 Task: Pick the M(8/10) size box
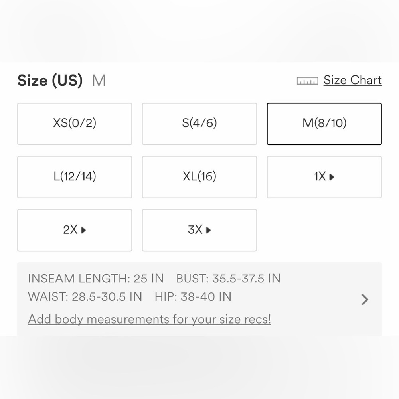pos(324,124)
